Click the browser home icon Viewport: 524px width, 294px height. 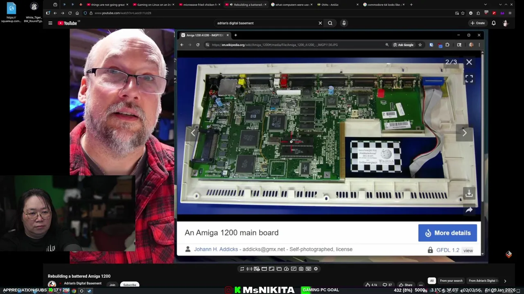click(77, 13)
